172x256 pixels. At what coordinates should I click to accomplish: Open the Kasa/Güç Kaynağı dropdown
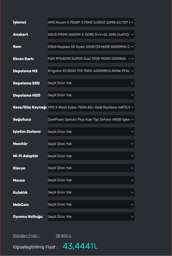pos(91,107)
